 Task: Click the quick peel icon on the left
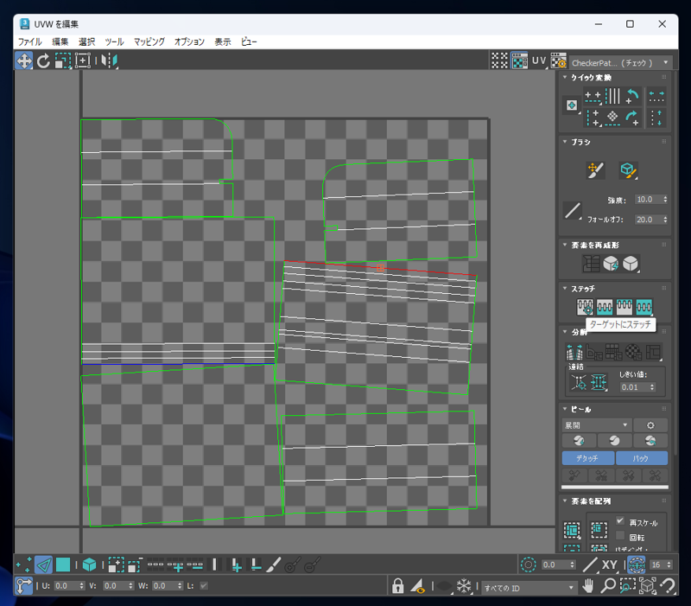579,441
